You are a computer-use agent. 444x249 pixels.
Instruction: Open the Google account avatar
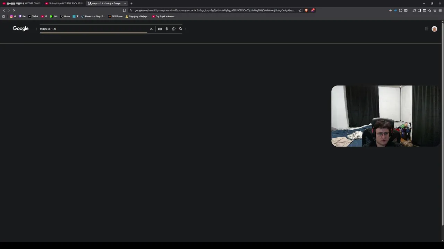[434, 29]
